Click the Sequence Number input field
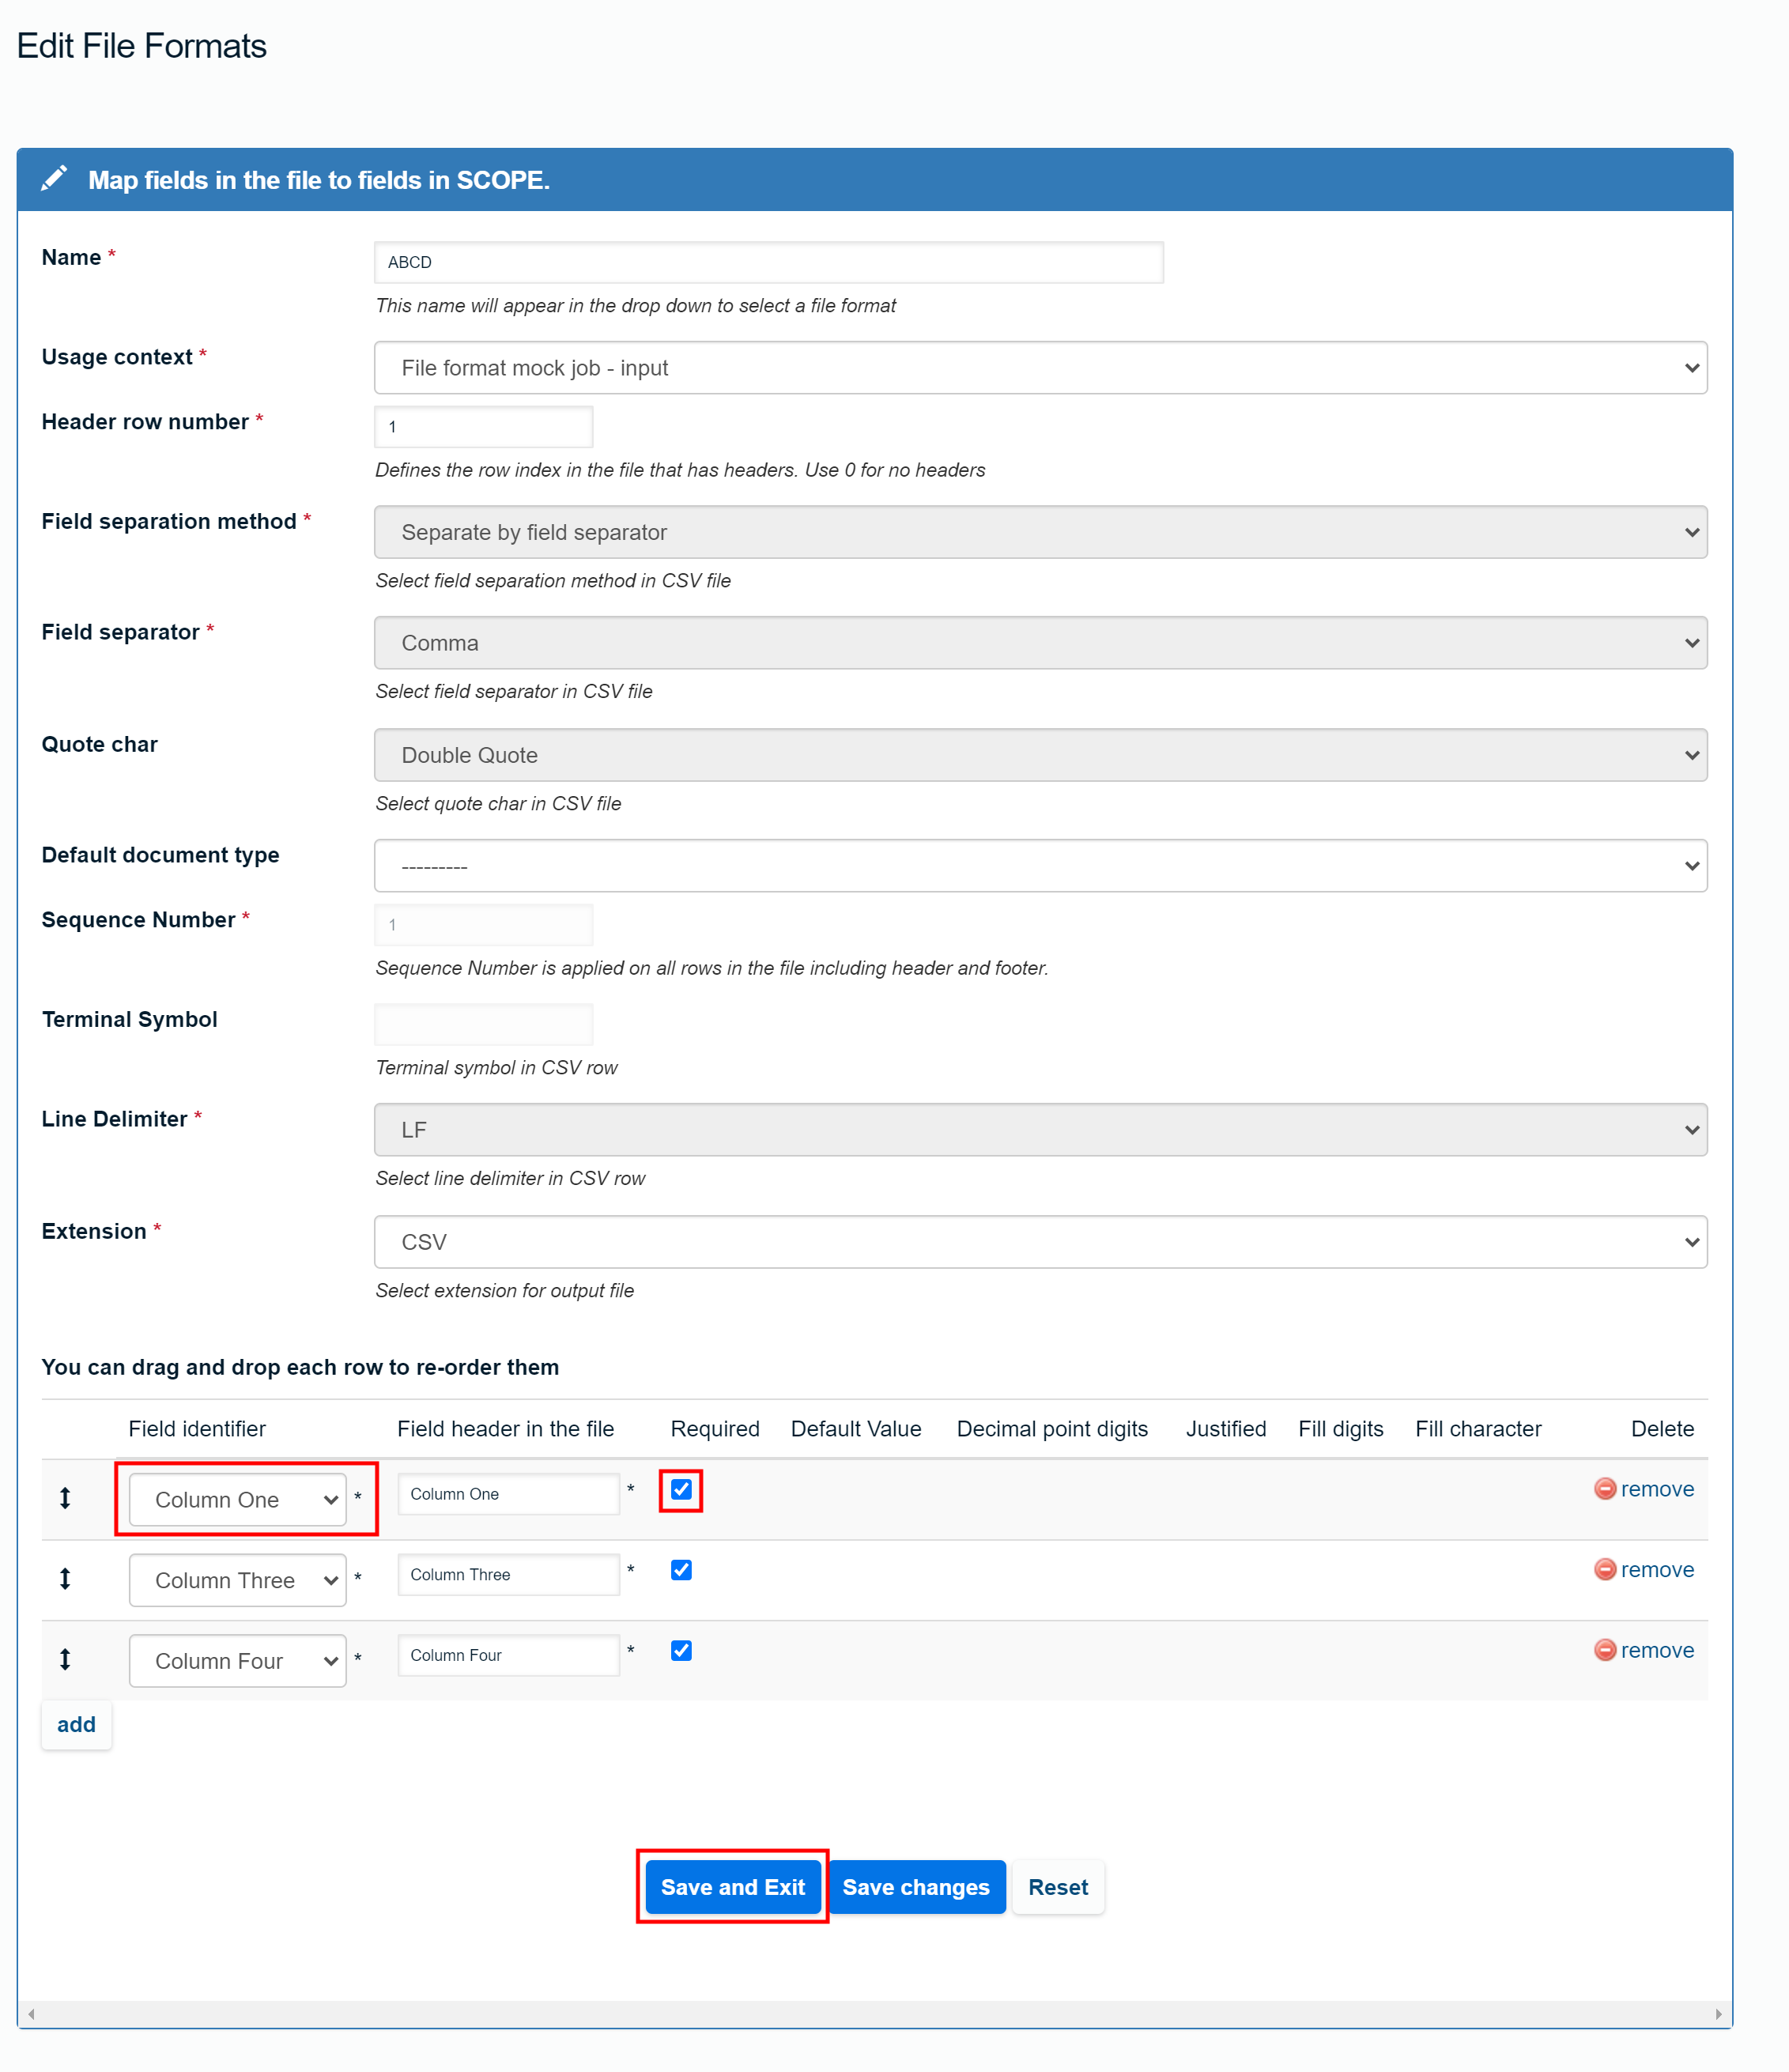1789x2072 pixels. 483,925
